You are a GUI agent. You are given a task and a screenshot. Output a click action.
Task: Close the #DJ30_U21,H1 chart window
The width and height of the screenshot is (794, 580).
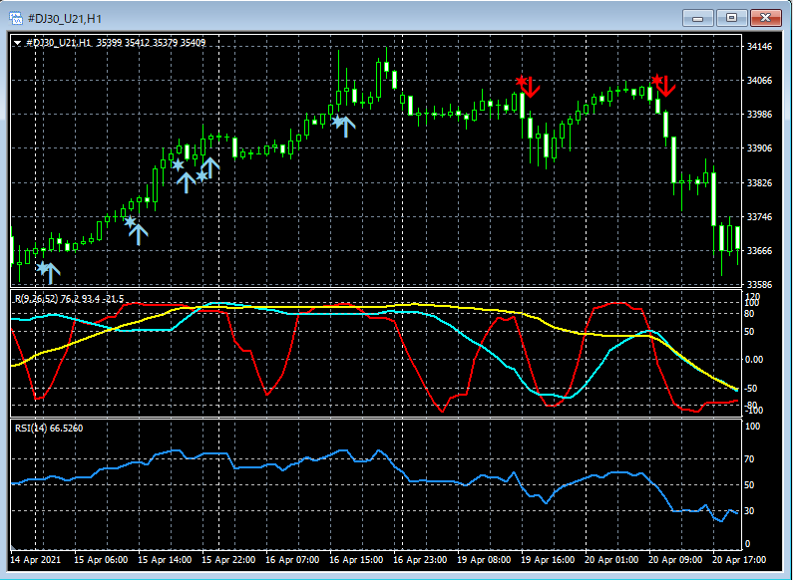point(765,18)
